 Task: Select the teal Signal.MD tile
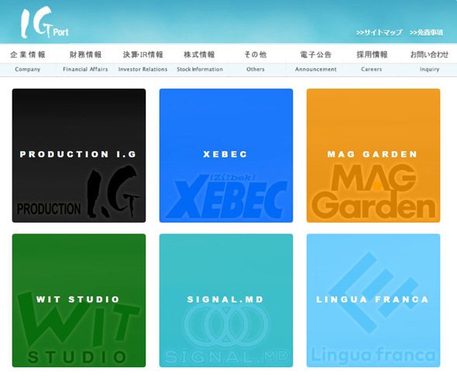226,301
